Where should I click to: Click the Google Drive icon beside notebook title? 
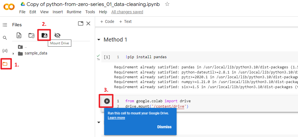(x=23, y=4)
